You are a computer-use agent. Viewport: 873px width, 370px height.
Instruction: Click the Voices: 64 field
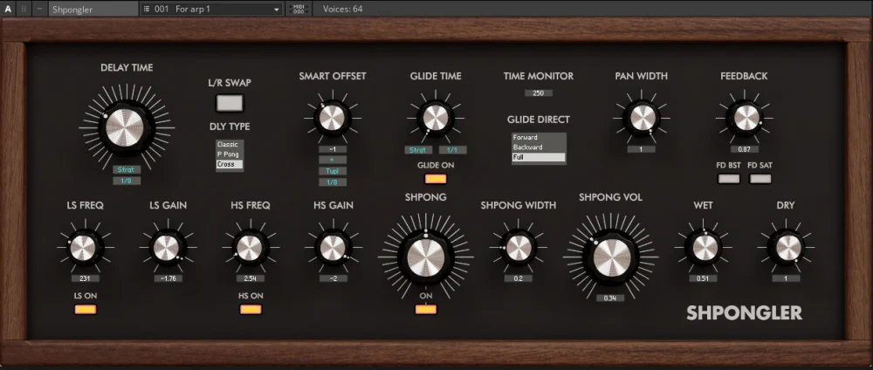(x=342, y=9)
